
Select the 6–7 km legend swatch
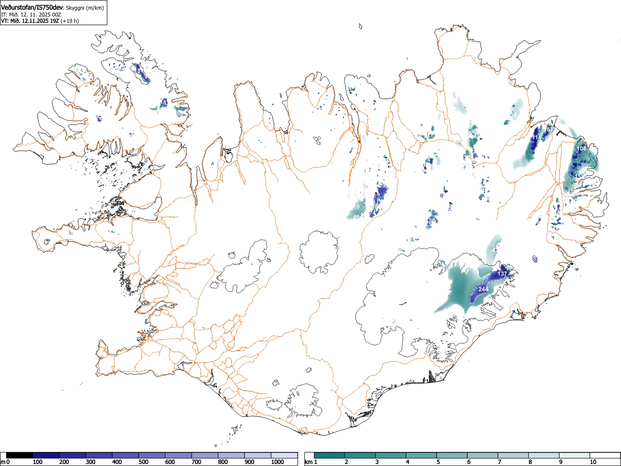(x=482, y=455)
